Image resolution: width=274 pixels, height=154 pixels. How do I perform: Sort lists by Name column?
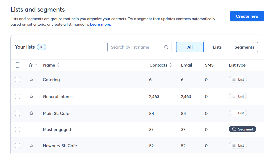point(51,65)
